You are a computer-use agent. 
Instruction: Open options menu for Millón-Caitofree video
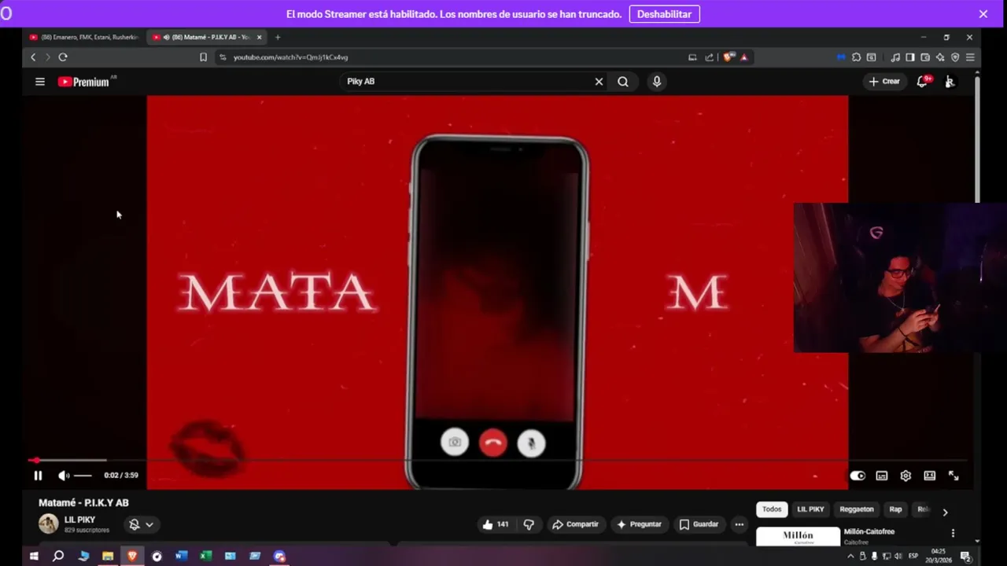point(953,533)
